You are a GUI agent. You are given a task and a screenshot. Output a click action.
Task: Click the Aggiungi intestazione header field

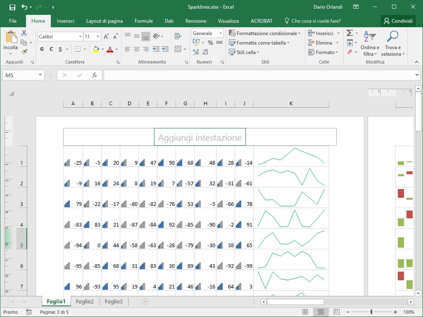(200, 137)
